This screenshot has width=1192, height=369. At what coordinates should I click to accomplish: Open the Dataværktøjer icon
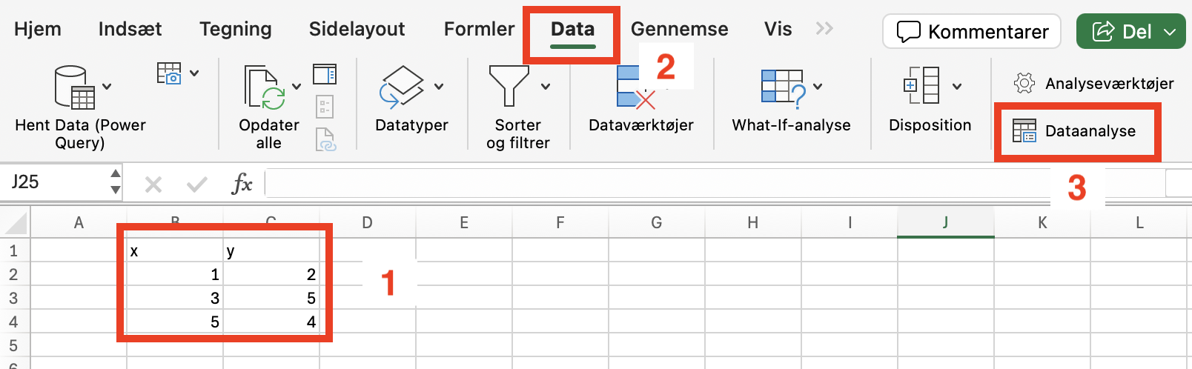(636, 87)
